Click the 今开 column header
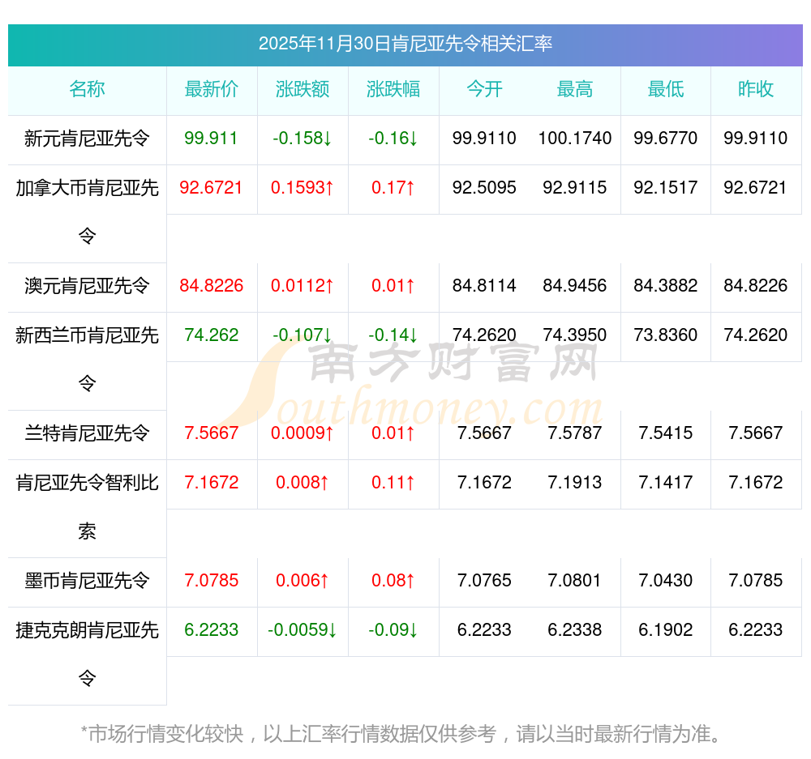This screenshot has height=759, width=811. (x=484, y=90)
